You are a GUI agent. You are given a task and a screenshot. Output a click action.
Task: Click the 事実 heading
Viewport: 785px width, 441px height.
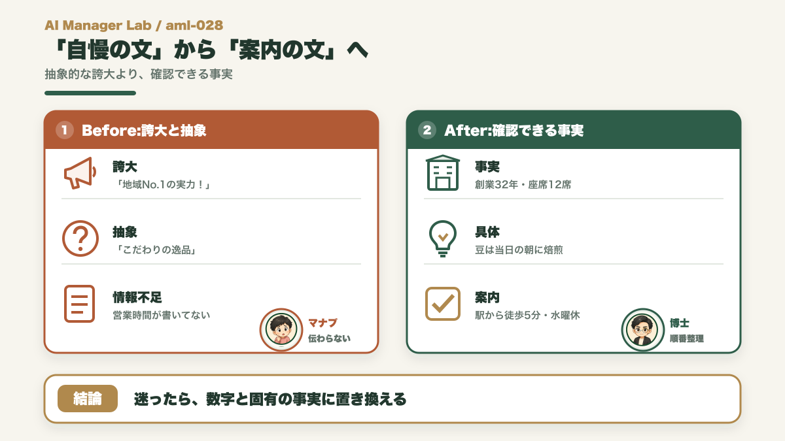[487, 167]
